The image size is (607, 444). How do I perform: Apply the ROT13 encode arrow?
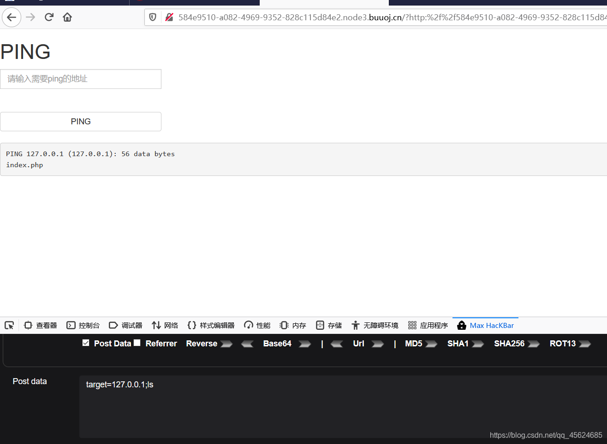(585, 344)
